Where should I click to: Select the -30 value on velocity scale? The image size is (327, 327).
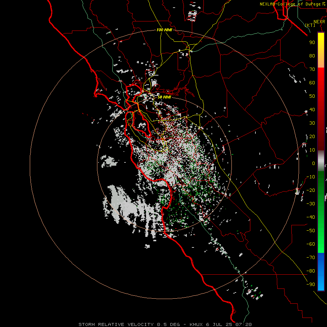point(311,204)
